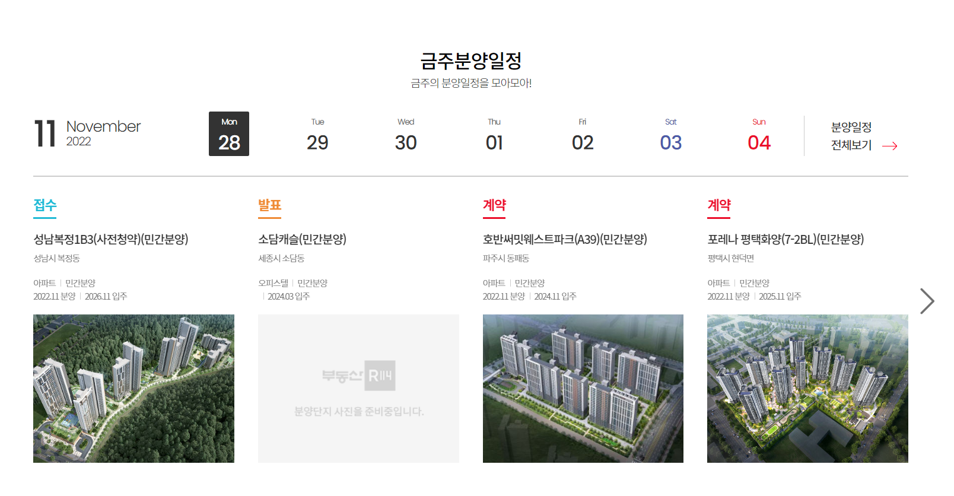The width and height of the screenshot is (954, 496).
Task: Click the 파주시 동패동 location text
Action: (x=506, y=258)
